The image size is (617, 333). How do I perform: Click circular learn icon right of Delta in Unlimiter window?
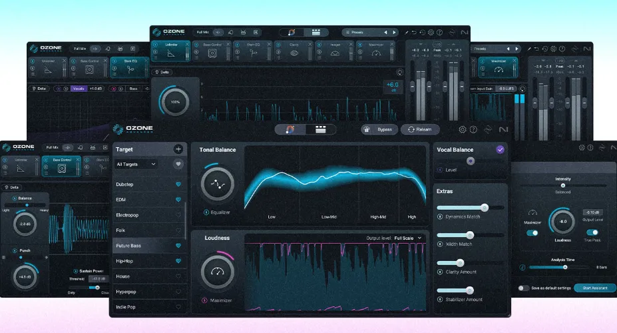[399, 72]
